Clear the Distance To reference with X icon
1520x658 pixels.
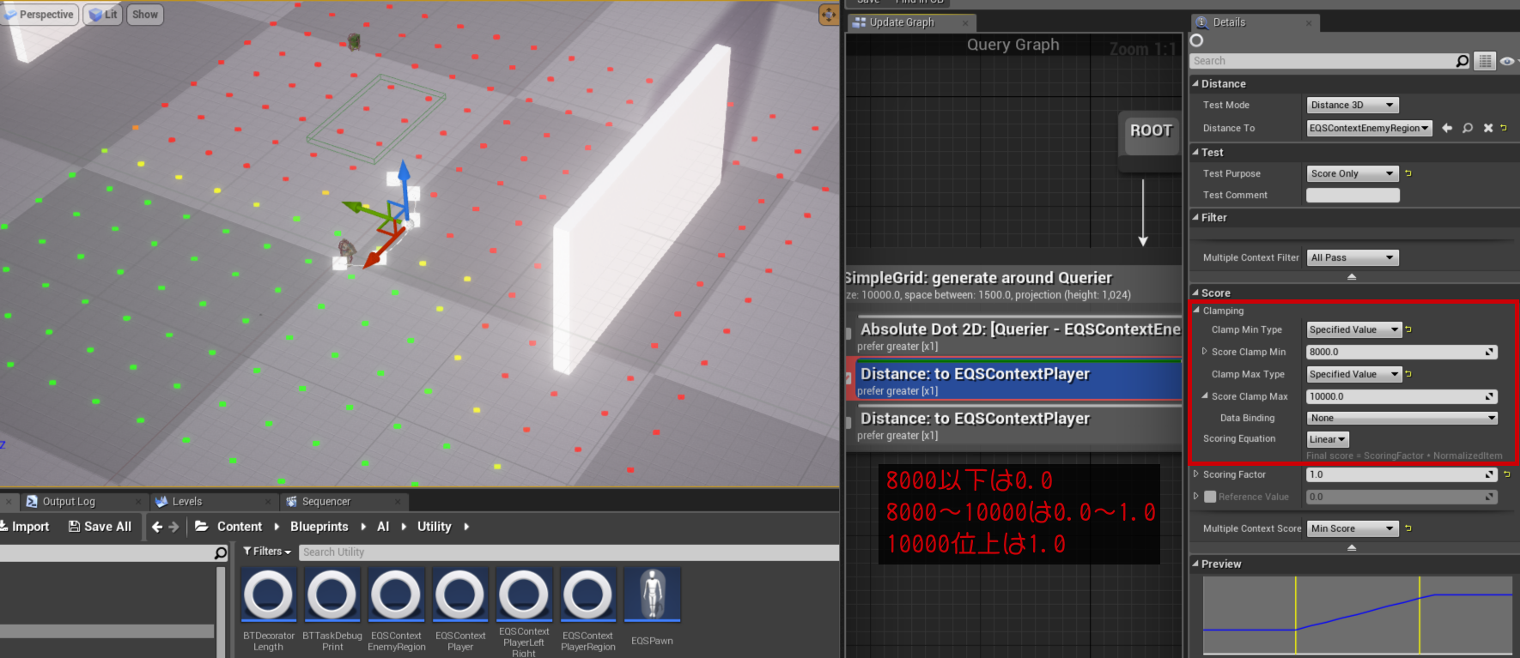pos(1487,128)
